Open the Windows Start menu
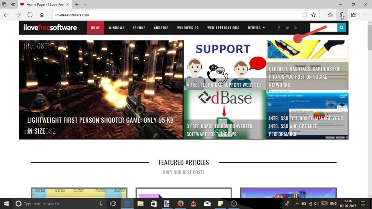The height and width of the screenshot is (209, 372). (x=6, y=203)
